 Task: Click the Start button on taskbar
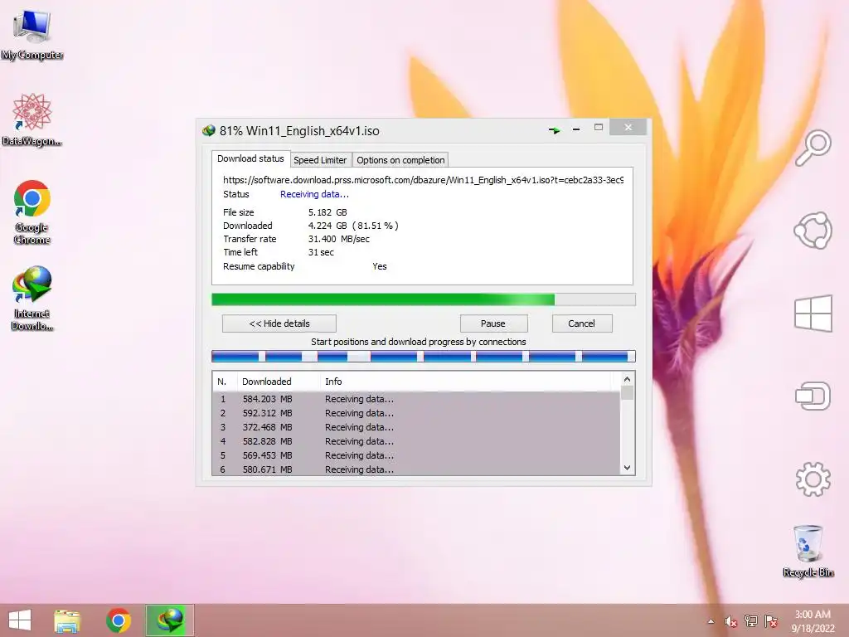tap(20, 620)
